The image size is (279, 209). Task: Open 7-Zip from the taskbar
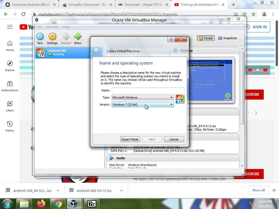[92, 204]
